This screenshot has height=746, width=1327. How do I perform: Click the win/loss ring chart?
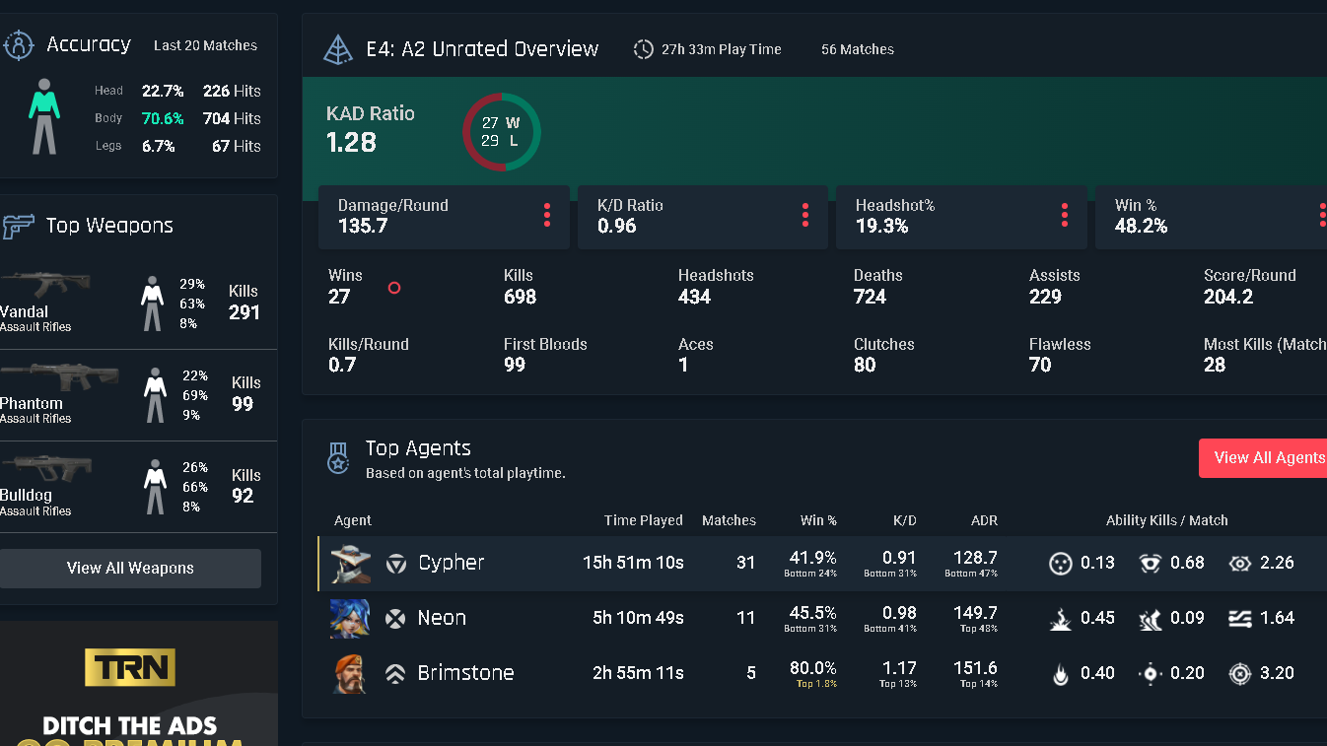(502, 132)
